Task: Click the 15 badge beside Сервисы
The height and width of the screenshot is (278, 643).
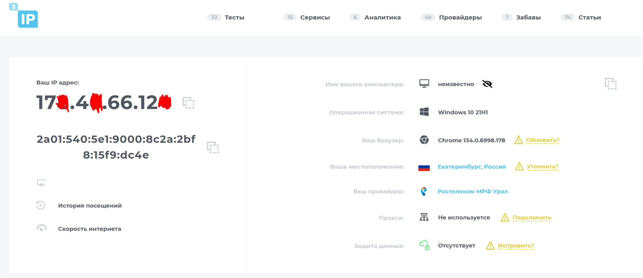Action: pos(290,17)
